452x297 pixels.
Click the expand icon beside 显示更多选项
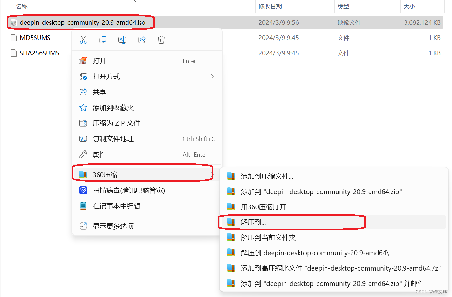[x=83, y=226]
